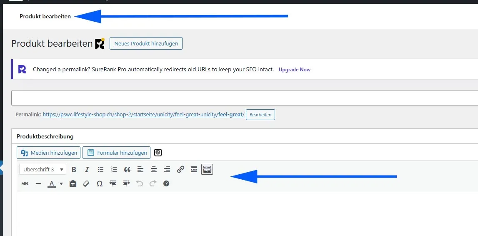Apply blockquote formatting

click(x=127, y=170)
